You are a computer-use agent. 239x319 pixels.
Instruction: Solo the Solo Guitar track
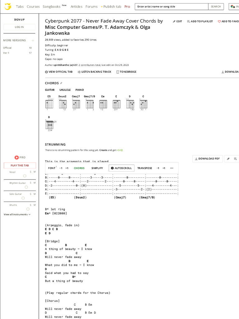coord(31,194)
